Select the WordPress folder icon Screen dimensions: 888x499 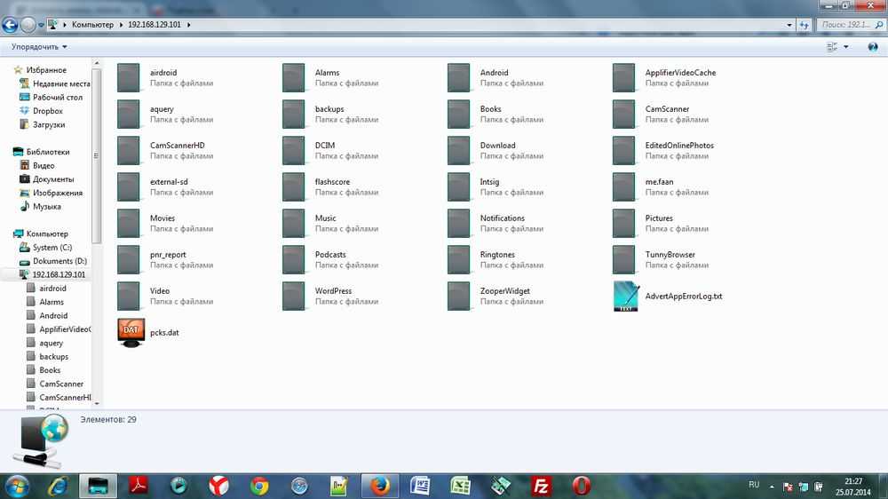(293, 296)
